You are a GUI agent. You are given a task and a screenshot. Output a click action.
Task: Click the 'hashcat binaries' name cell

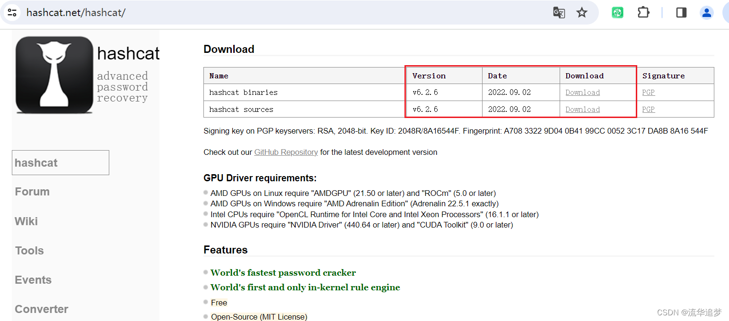tap(305, 93)
